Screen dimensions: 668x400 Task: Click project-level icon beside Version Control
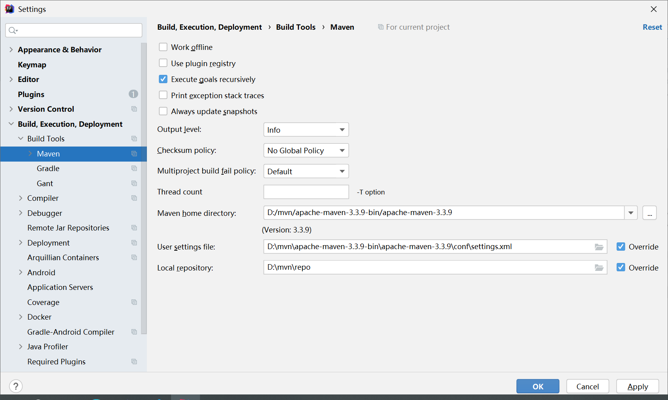point(134,109)
